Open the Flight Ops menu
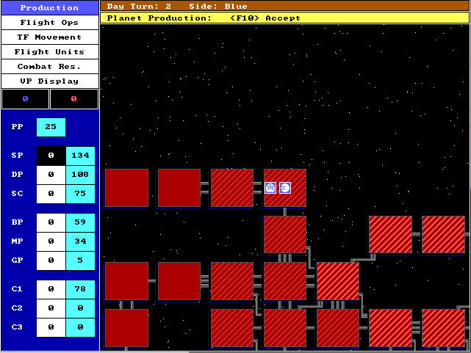This screenshot has height=353, width=471. click(49, 22)
